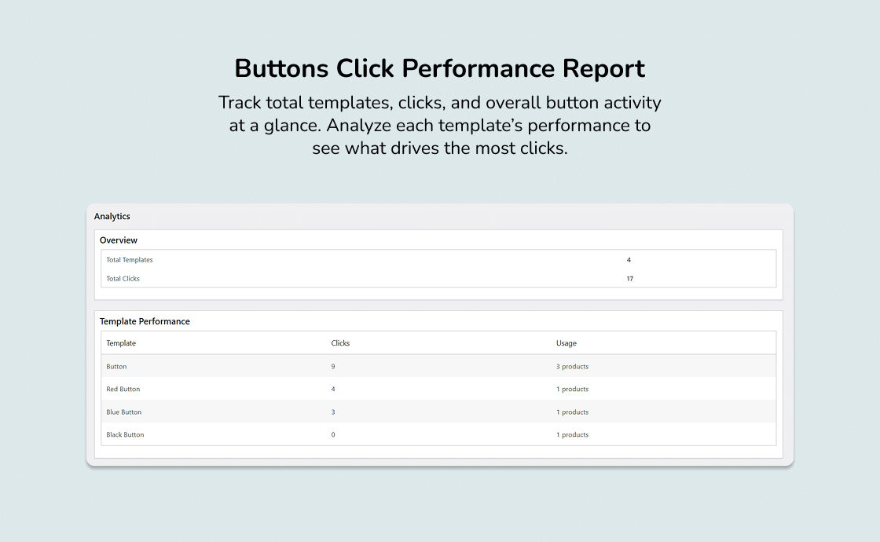
Task: Select the Total Clicks value 17
Action: click(x=629, y=278)
